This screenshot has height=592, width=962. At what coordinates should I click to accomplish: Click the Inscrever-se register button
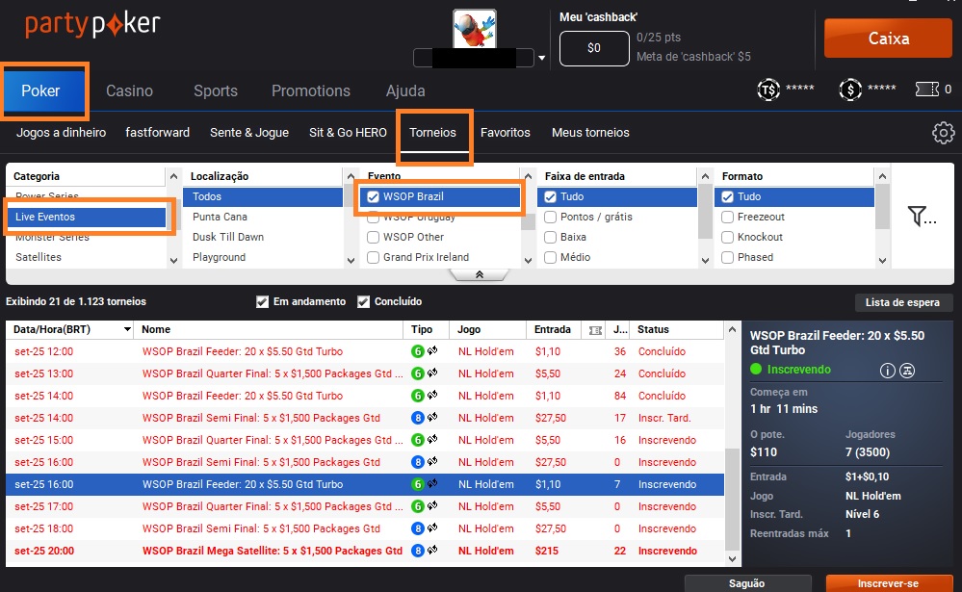pyautogui.click(x=888, y=583)
